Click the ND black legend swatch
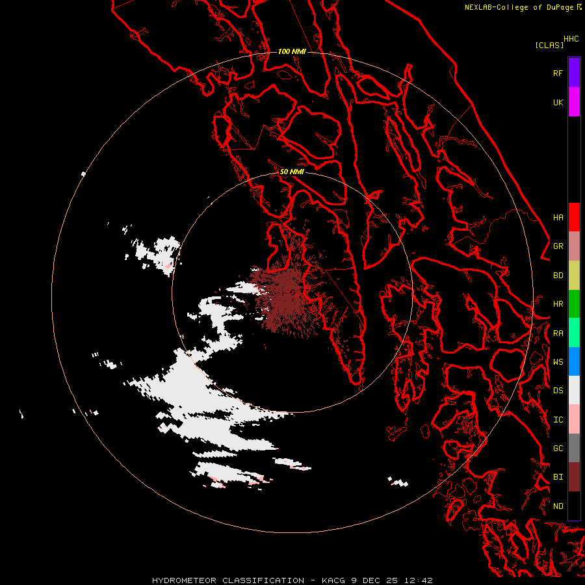 point(574,506)
